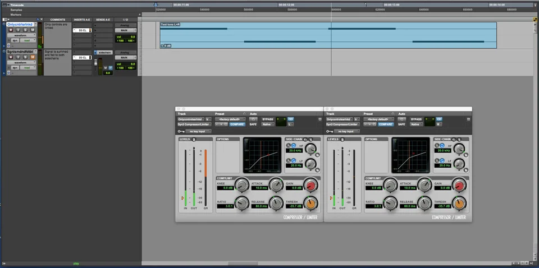539x268 pixels.
Task: Click the red GAIN knob in L-channel compressor
Action: (x=310, y=185)
